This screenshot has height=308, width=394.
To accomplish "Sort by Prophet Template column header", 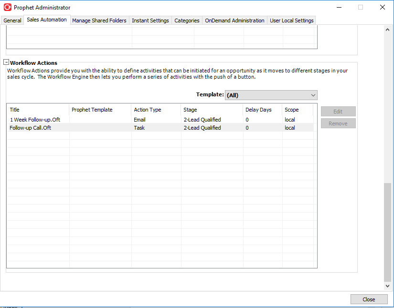I will (100, 110).
